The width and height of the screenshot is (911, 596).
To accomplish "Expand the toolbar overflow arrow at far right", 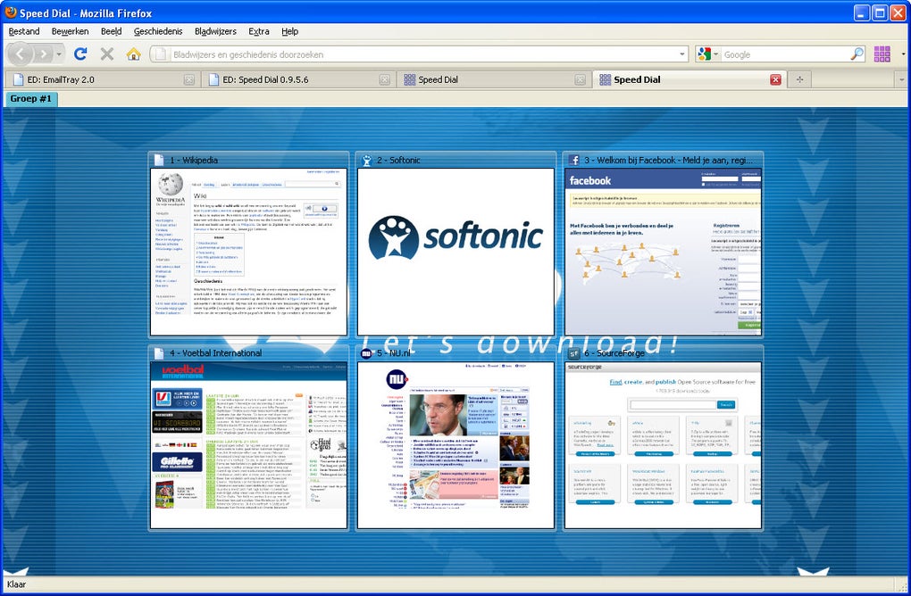I will (904, 54).
